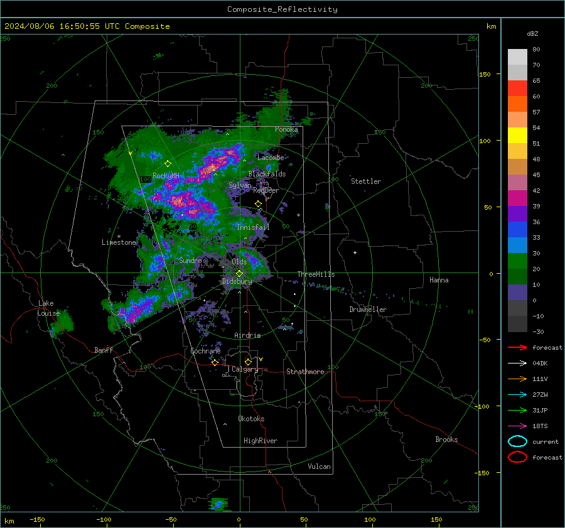Viewport: 565px width, 528px height.
Task: Click the Hanna town label
Action: coord(439,280)
